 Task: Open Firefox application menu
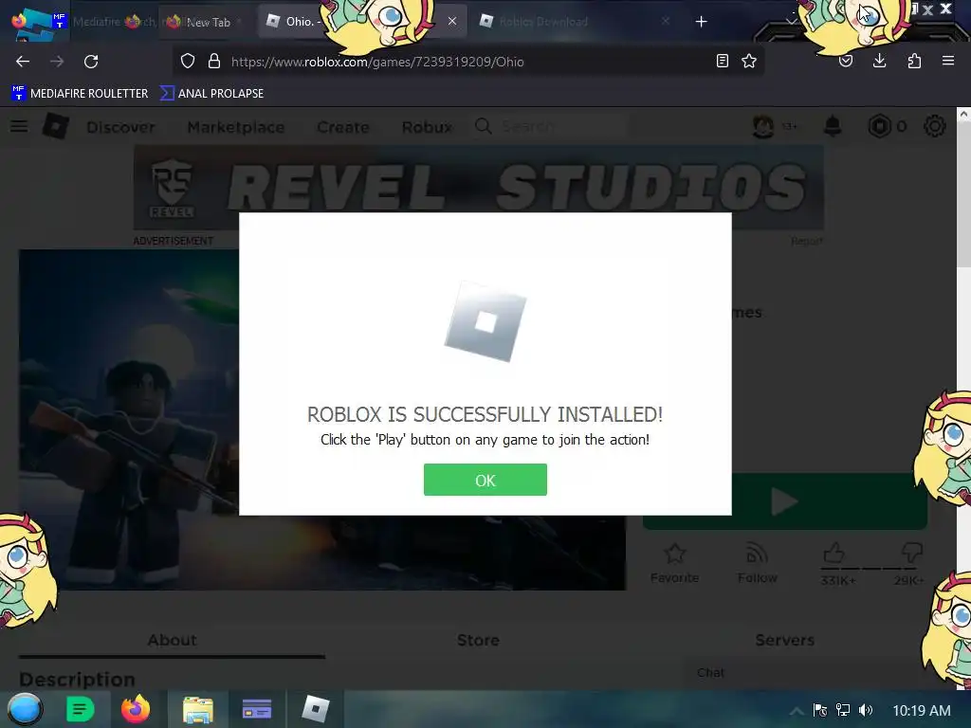[x=948, y=61]
